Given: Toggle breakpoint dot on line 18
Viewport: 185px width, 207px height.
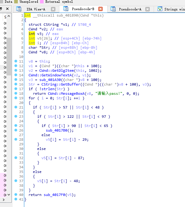Looking at the screenshot, I should 16,93.
